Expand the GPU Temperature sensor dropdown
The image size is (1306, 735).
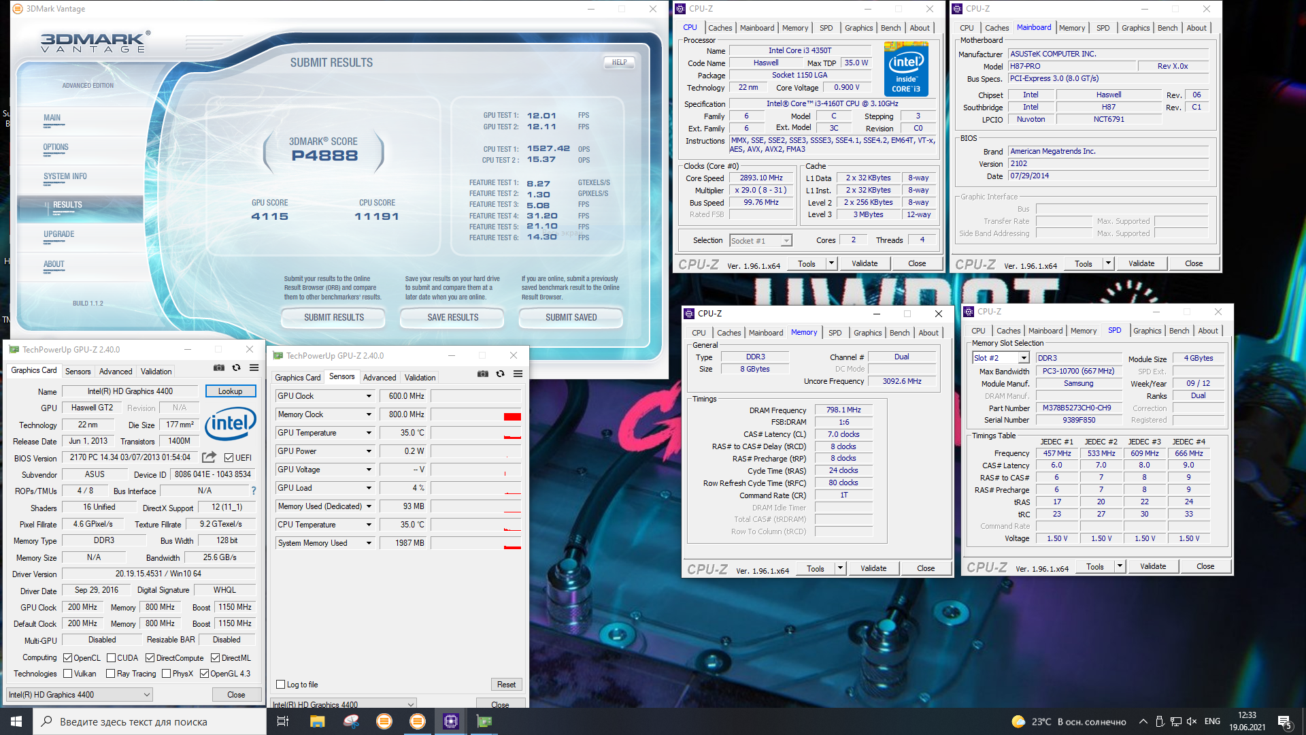tap(369, 433)
